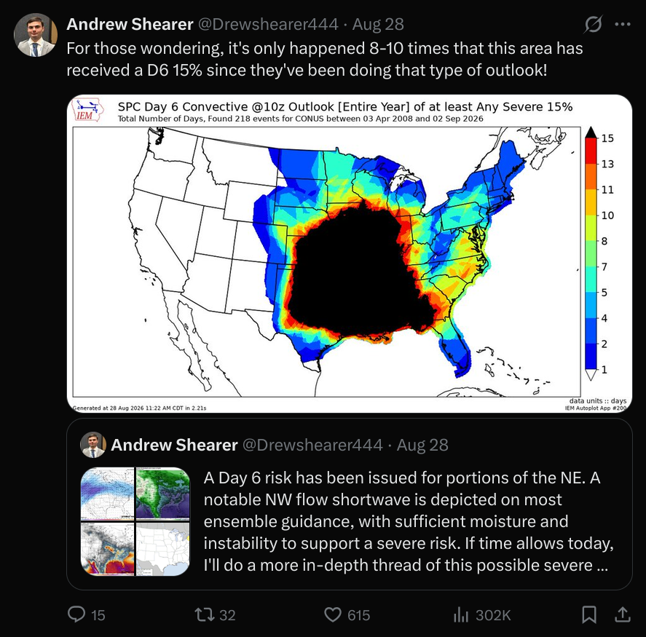Open the three-dot more options menu

pos(622,24)
